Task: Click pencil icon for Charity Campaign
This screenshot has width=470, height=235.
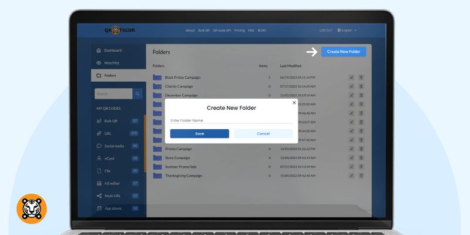Action: [x=351, y=86]
